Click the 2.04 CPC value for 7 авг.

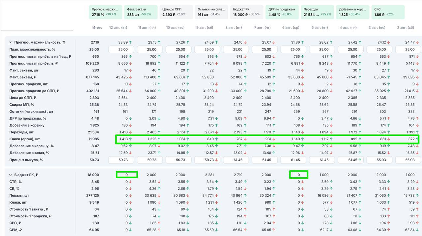(x=268, y=223)
